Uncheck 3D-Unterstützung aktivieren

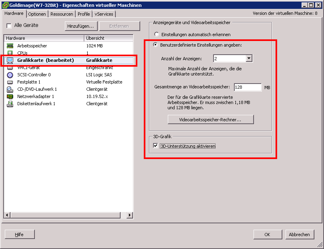coord(156,146)
